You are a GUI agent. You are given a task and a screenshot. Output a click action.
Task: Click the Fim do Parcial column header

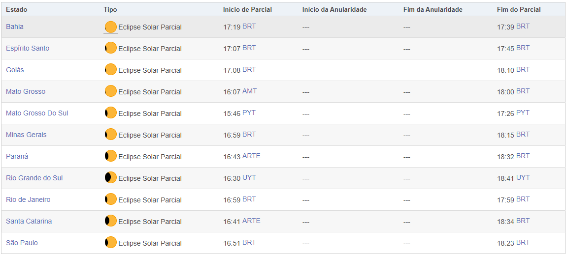tap(519, 9)
